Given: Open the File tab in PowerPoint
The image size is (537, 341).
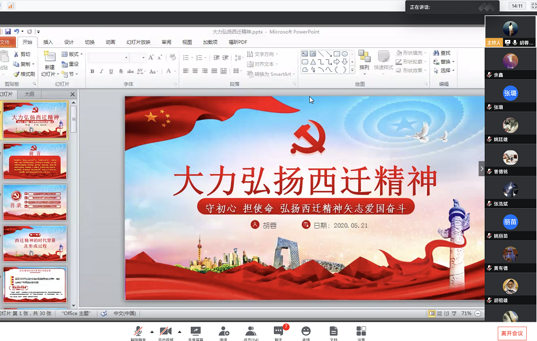Looking at the screenshot, I should coord(6,42).
